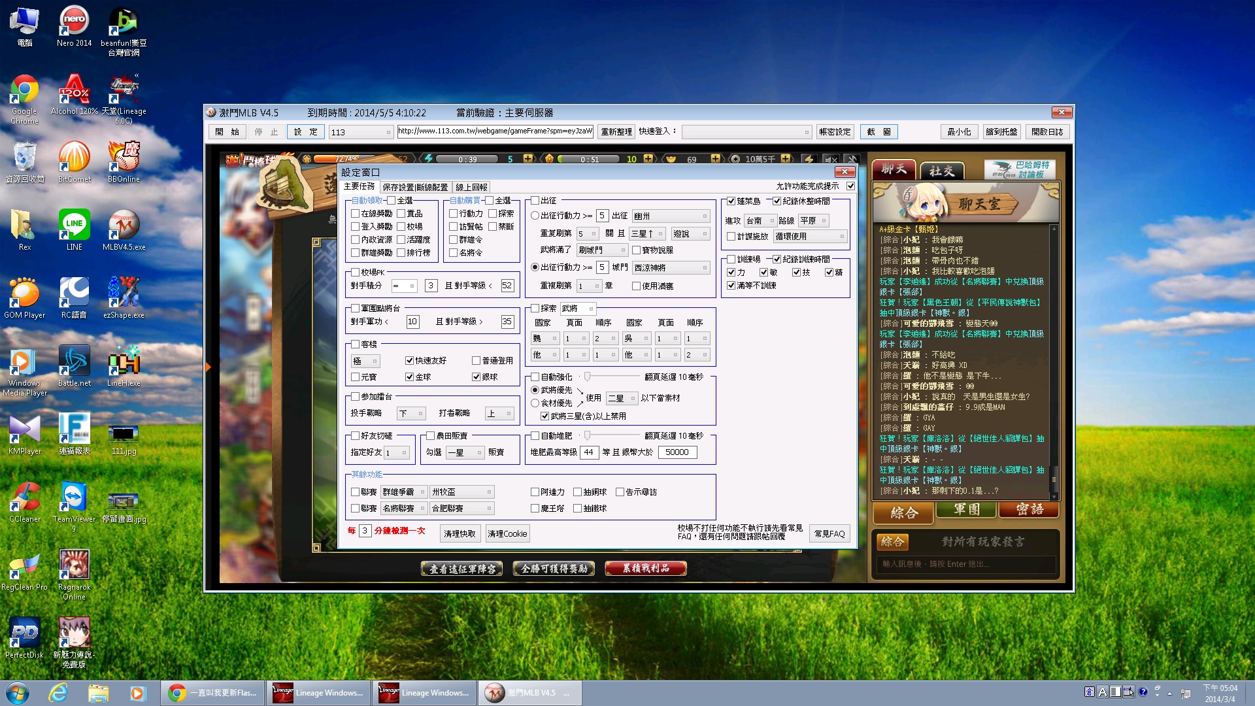Open the BitComet desktop icon
This screenshot has height=706, width=1255.
pos(74,162)
